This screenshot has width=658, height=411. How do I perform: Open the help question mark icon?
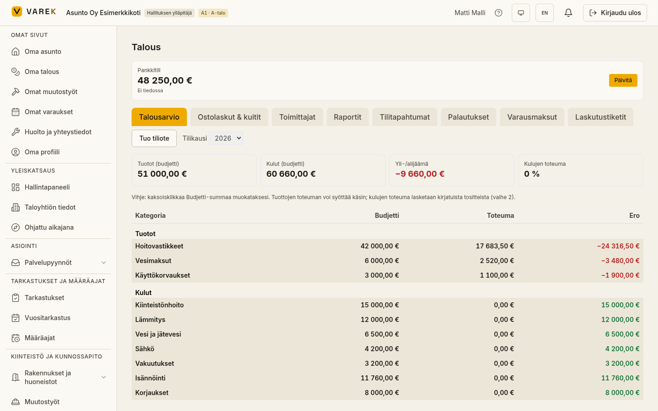click(499, 13)
